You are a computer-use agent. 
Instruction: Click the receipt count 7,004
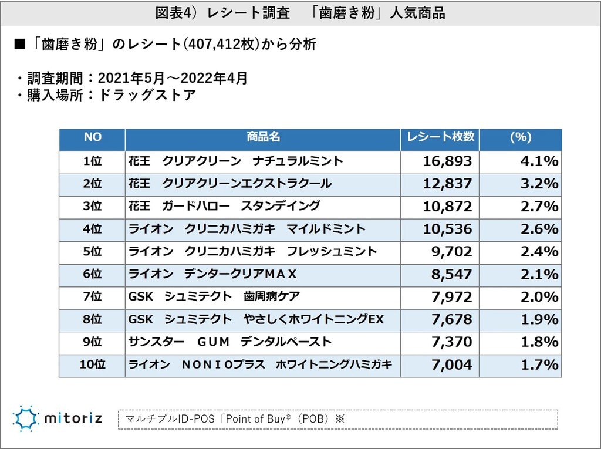point(451,364)
